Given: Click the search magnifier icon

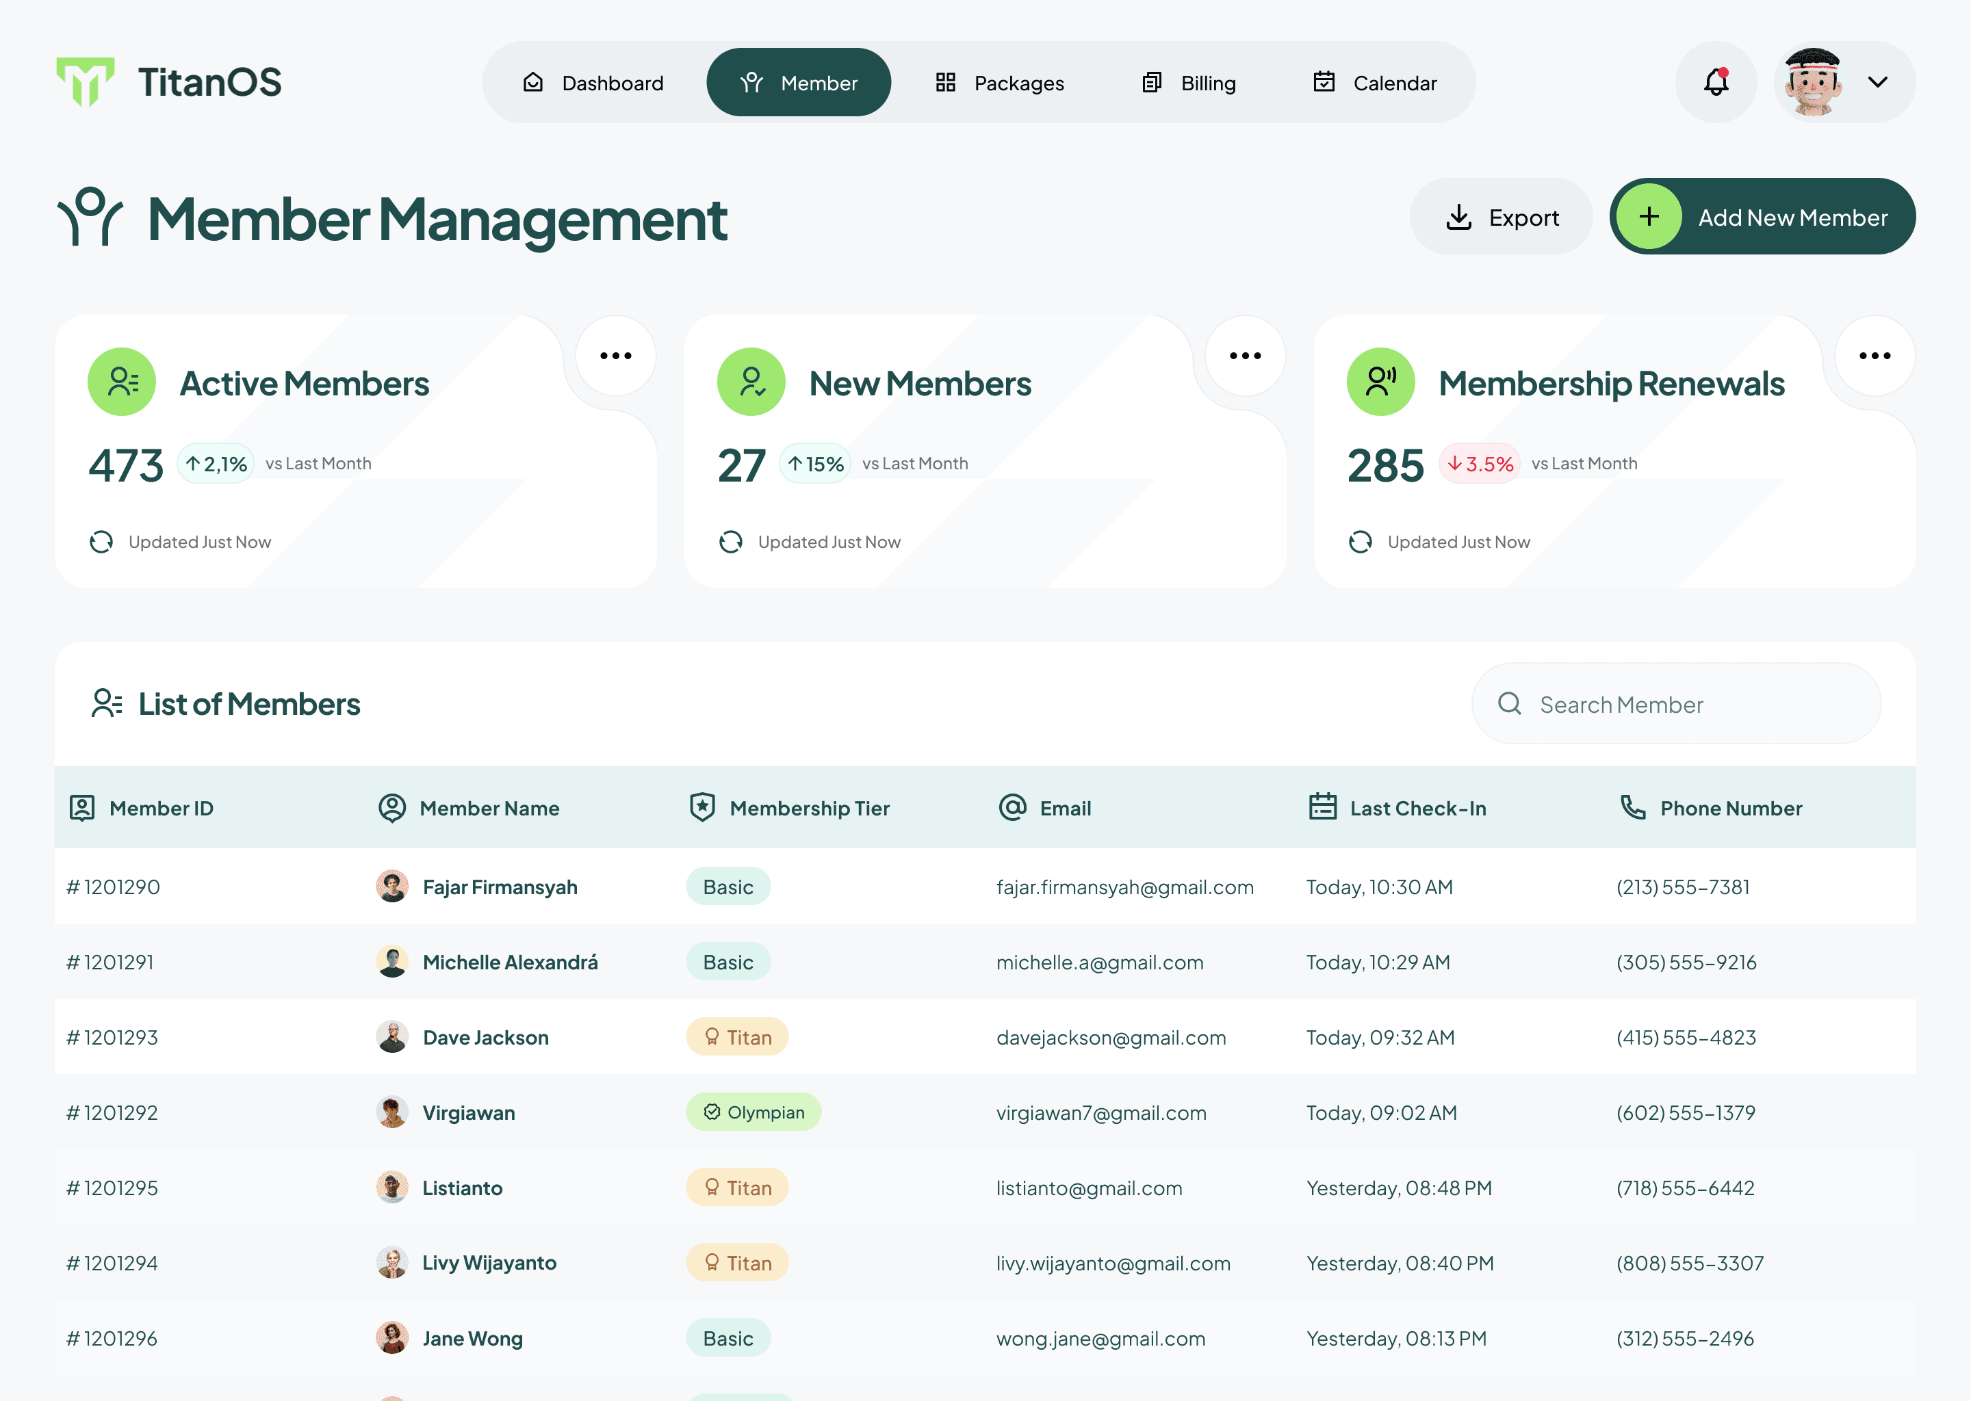Looking at the screenshot, I should coord(1509,704).
